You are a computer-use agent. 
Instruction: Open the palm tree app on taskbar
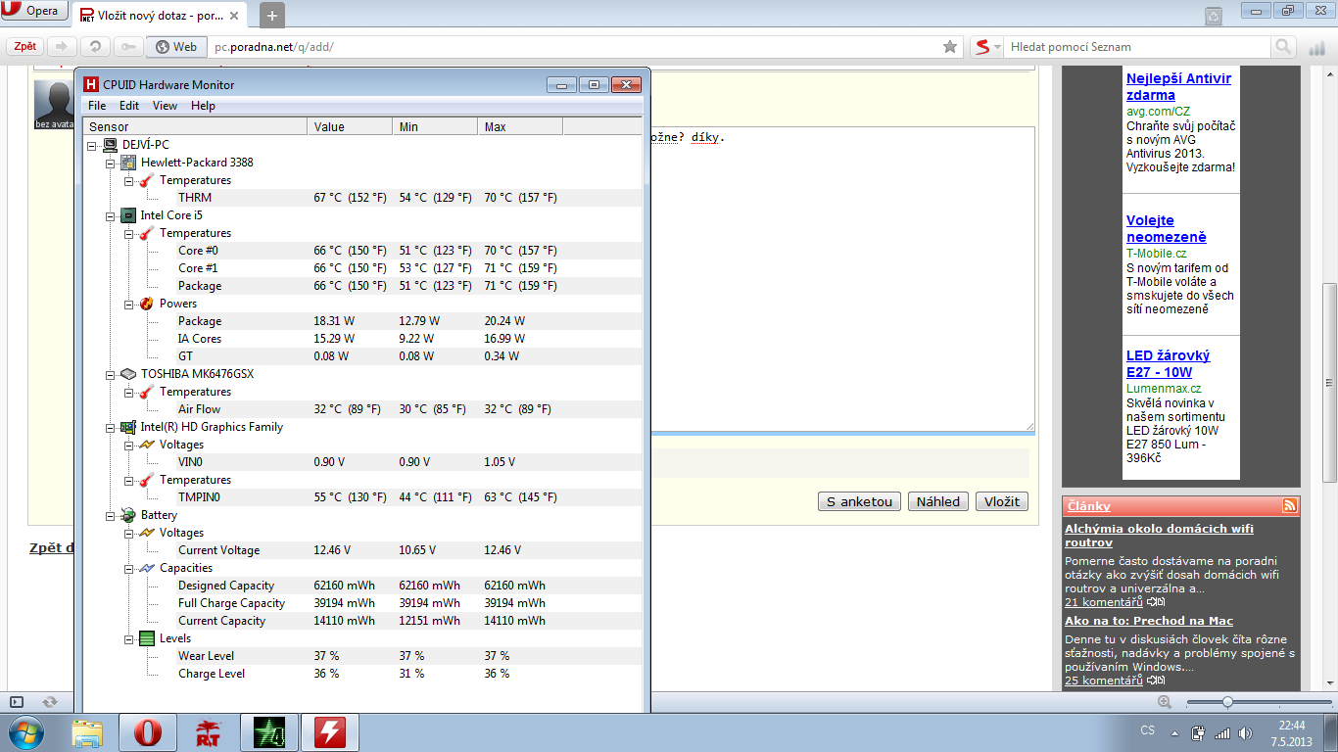pos(208,732)
